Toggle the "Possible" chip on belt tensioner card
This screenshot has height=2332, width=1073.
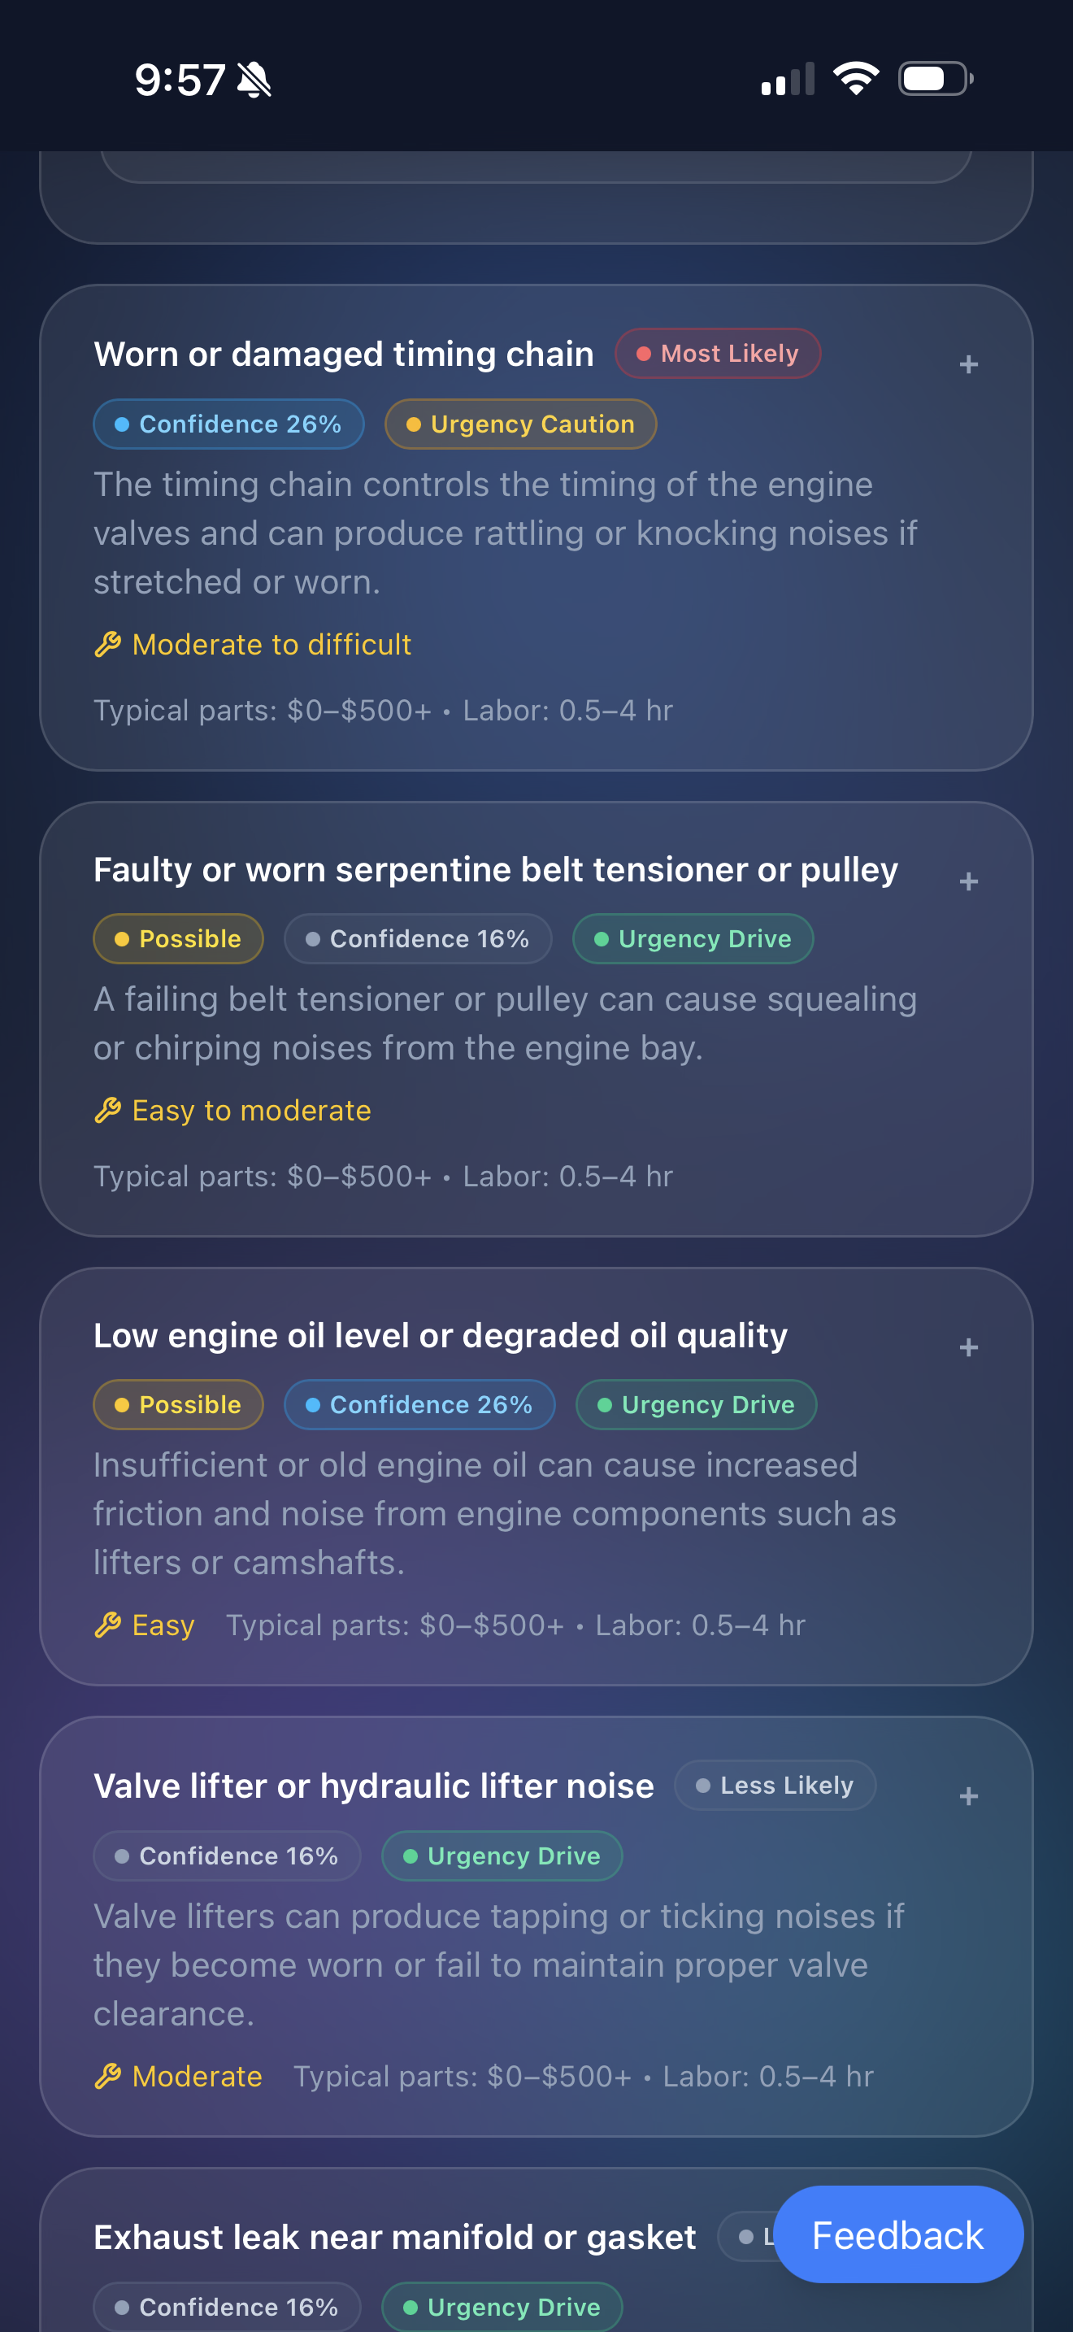pos(177,939)
